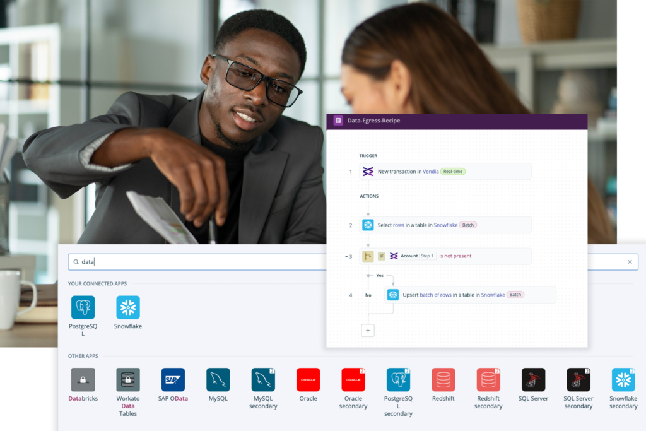
Task: Click the Snowflake link in step 4
Action: [x=493, y=295]
